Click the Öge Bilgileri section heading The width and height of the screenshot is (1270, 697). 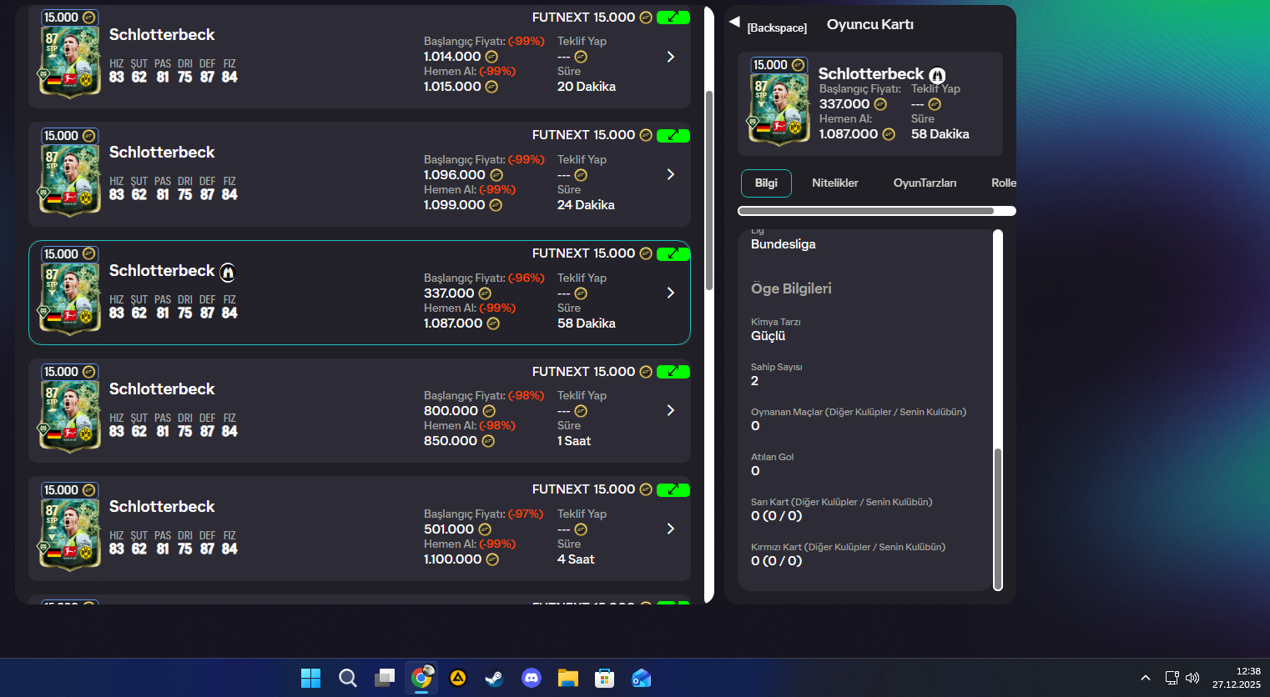click(791, 288)
